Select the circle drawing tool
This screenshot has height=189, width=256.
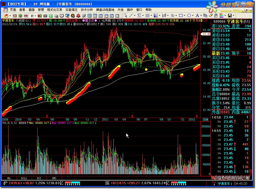pos(189,16)
